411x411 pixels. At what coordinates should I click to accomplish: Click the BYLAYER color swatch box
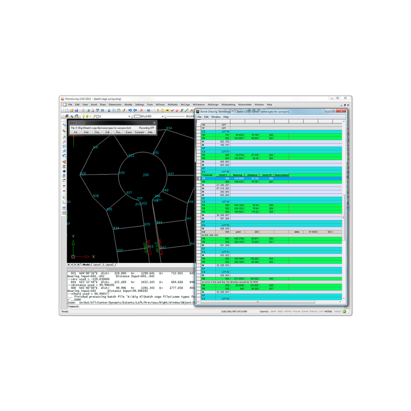[137, 116]
